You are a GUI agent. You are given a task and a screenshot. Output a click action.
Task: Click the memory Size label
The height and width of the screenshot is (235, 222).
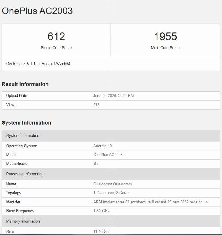(x=10, y=232)
